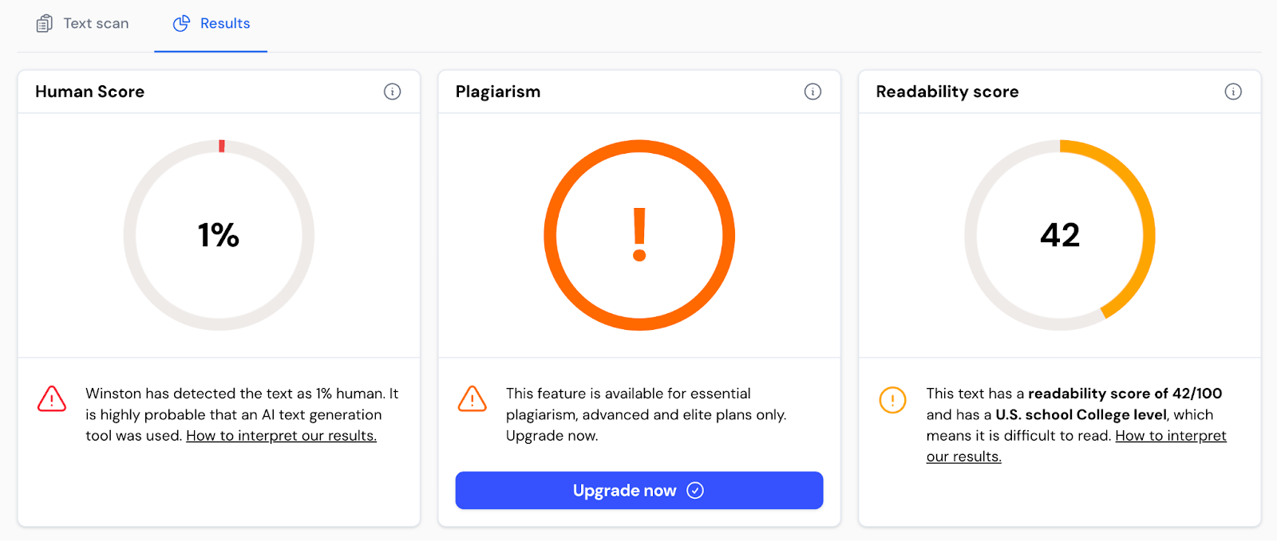
Task: Open the Readability score info icon
Action: 1233,92
